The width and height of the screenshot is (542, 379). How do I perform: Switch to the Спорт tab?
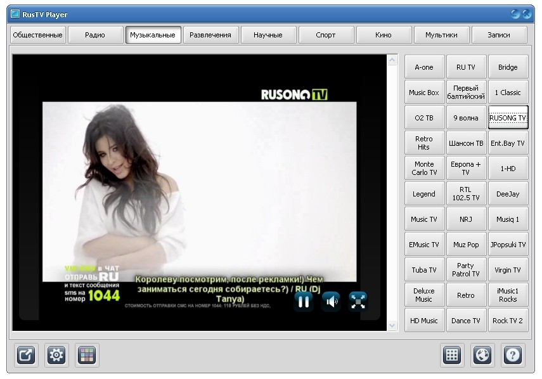[326, 35]
